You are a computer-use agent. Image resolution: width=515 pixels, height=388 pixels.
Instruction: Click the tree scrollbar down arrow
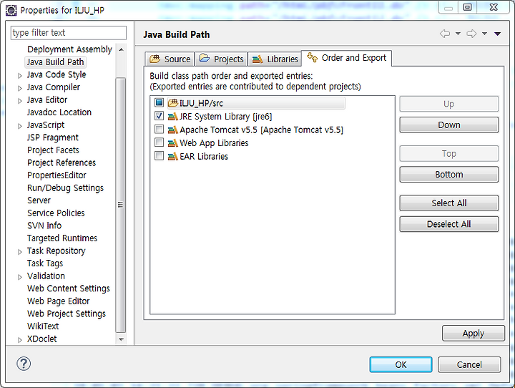coord(121,339)
